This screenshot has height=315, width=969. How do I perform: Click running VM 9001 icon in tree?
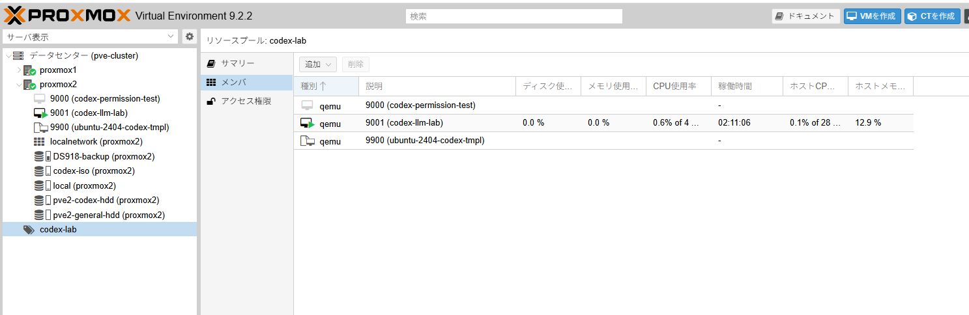pyautogui.click(x=40, y=113)
